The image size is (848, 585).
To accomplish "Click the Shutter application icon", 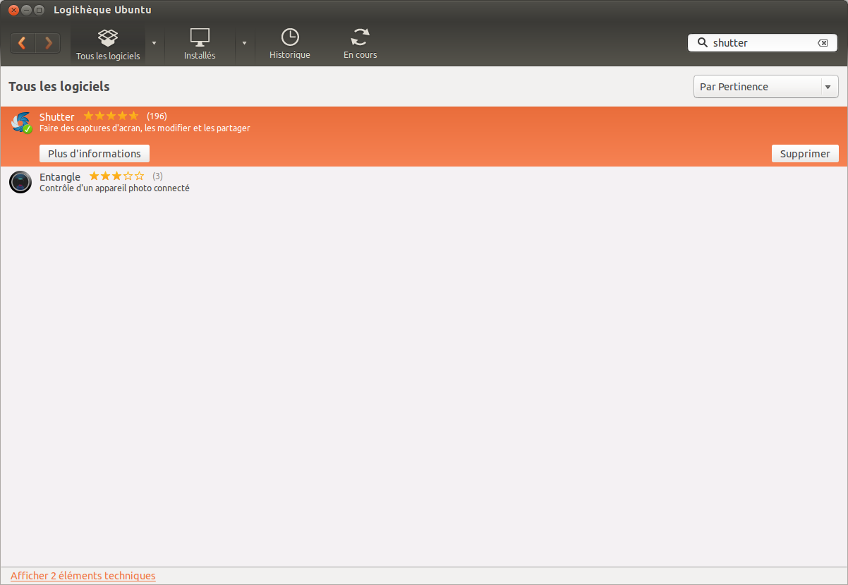I will coord(21,122).
